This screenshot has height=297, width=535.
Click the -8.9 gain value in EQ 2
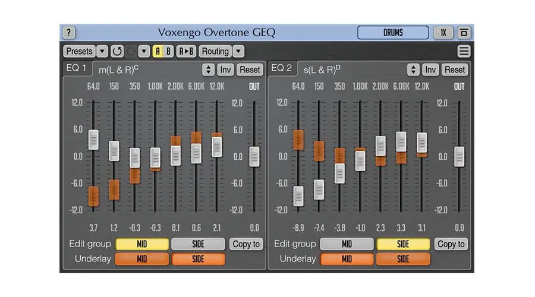coord(298,228)
